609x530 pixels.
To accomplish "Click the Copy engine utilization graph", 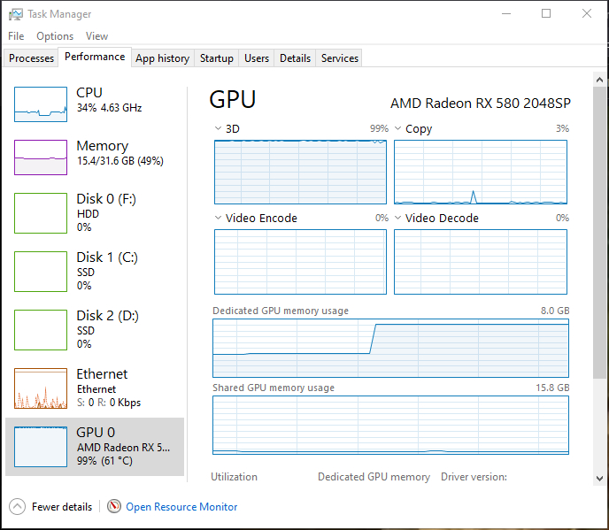I will click(481, 172).
